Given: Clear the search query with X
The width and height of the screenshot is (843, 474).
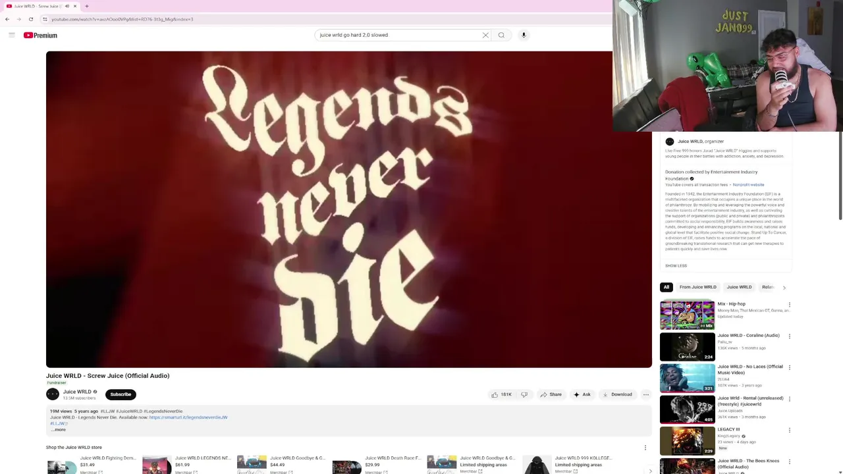Looking at the screenshot, I should [x=485, y=35].
